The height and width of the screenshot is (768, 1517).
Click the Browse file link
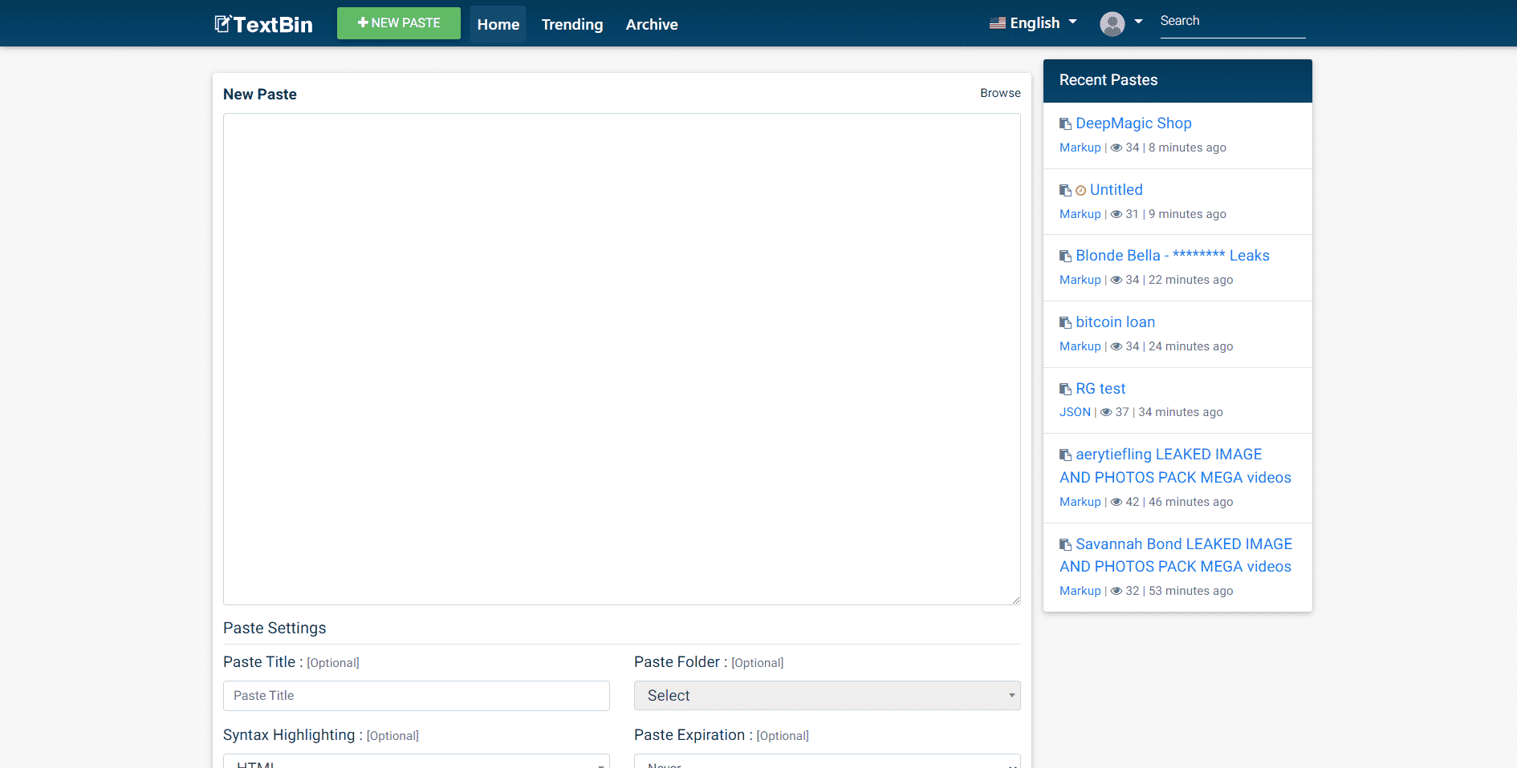click(x=1000, y=93)
